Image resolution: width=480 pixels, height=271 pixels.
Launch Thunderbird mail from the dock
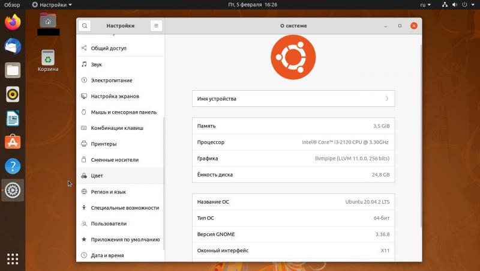(x=13, y=46)
